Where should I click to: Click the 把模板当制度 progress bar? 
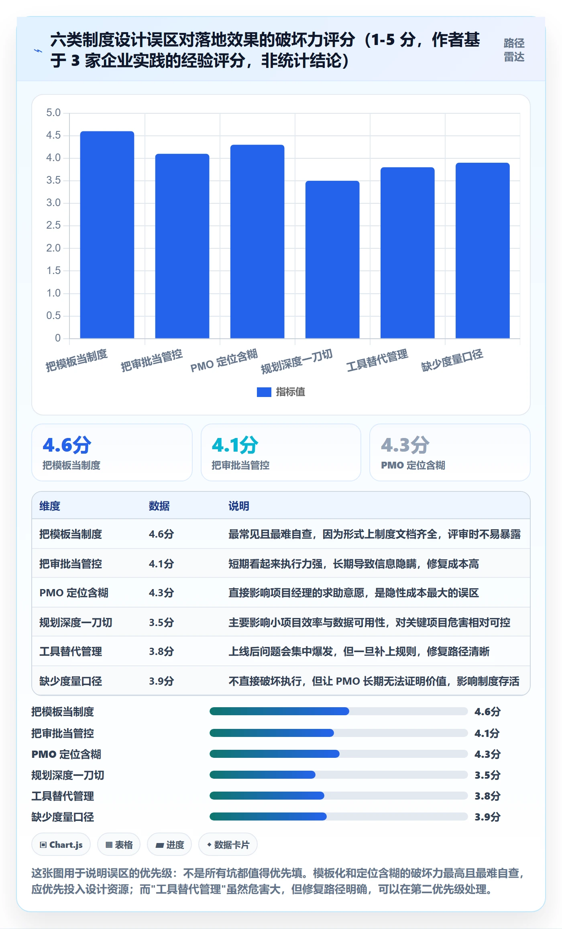pos(338,712)
